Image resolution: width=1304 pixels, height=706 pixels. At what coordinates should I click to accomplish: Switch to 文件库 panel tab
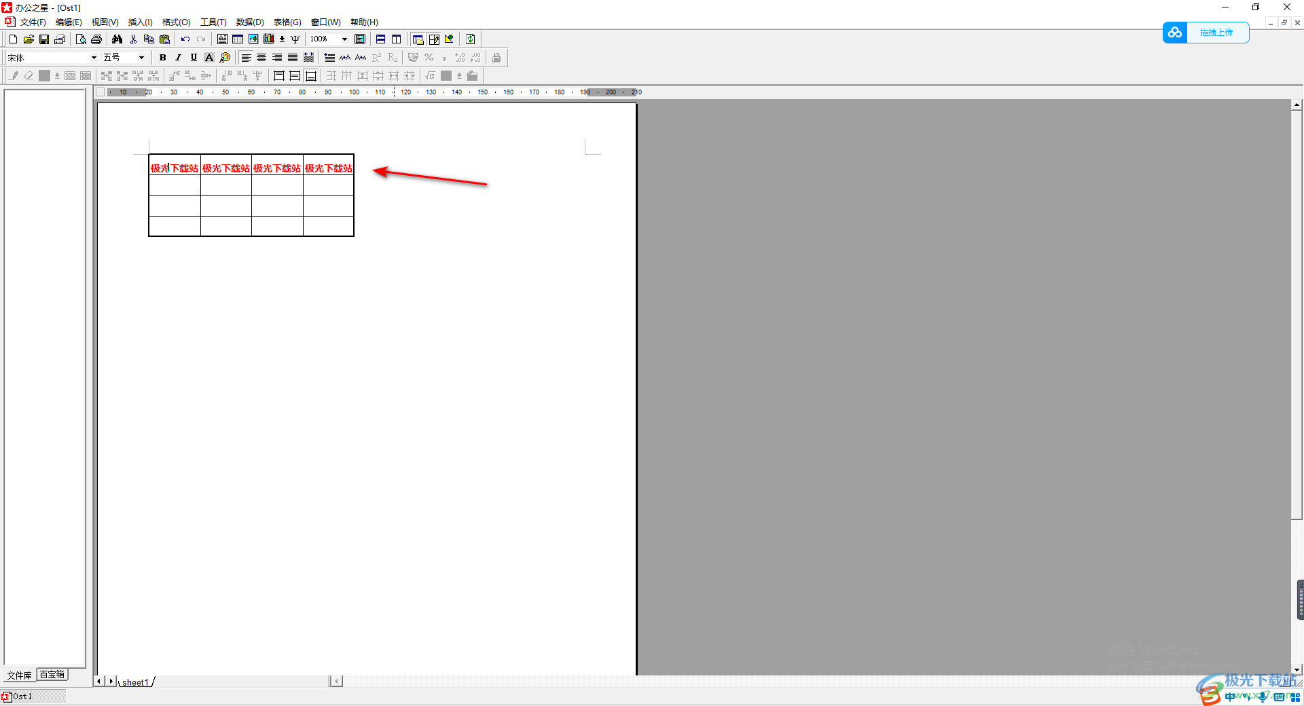tap(19, 675)
